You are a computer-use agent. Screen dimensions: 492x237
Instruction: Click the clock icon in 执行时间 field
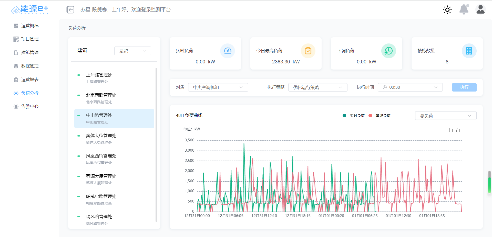click(385, 87)
